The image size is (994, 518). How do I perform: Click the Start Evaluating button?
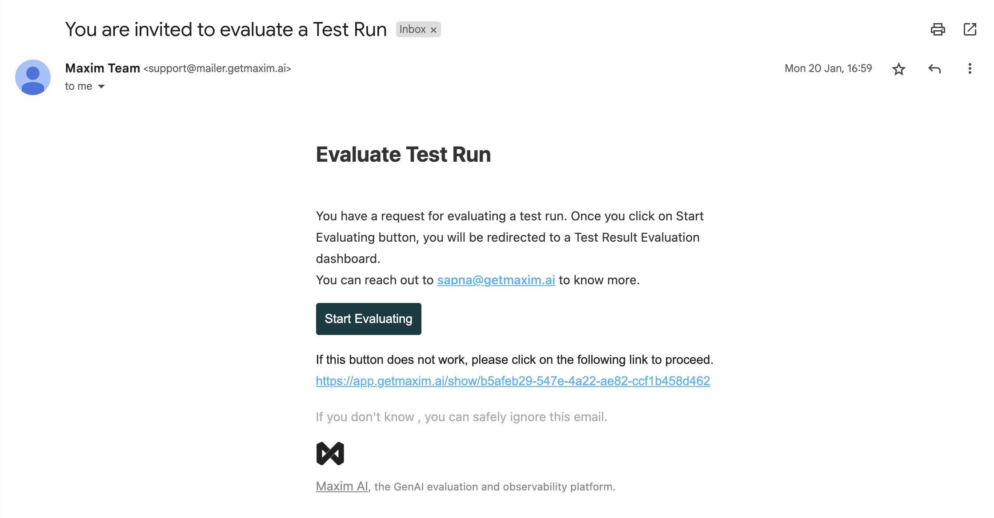pyautogui.click(x=369, y=319)
